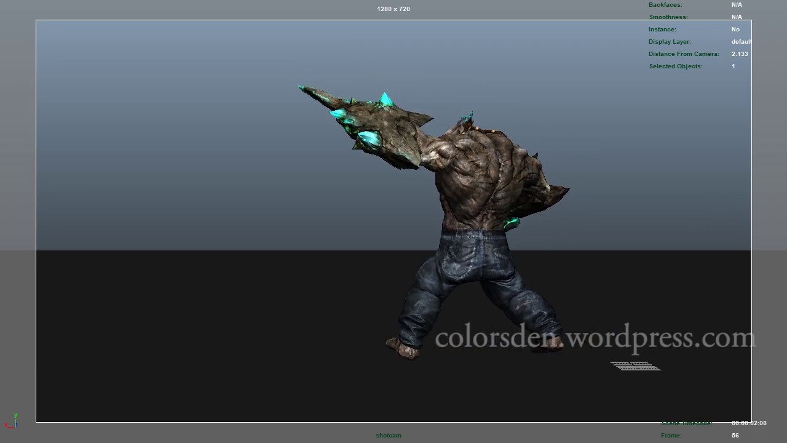Click the default display layer value

pos(742,42)
